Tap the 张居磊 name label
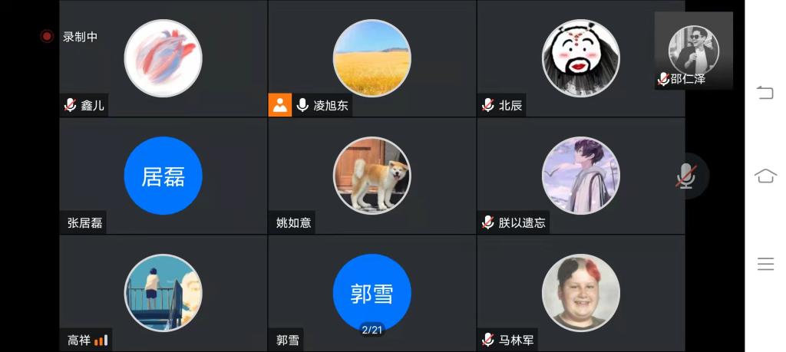Viewport: 786px width, 352px height. click(x=84, y=223)
